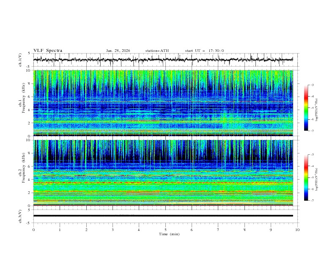Viewport: 335px width, 258px height.
Task: Click time axis tick label "0"
Action: point(33,230)
